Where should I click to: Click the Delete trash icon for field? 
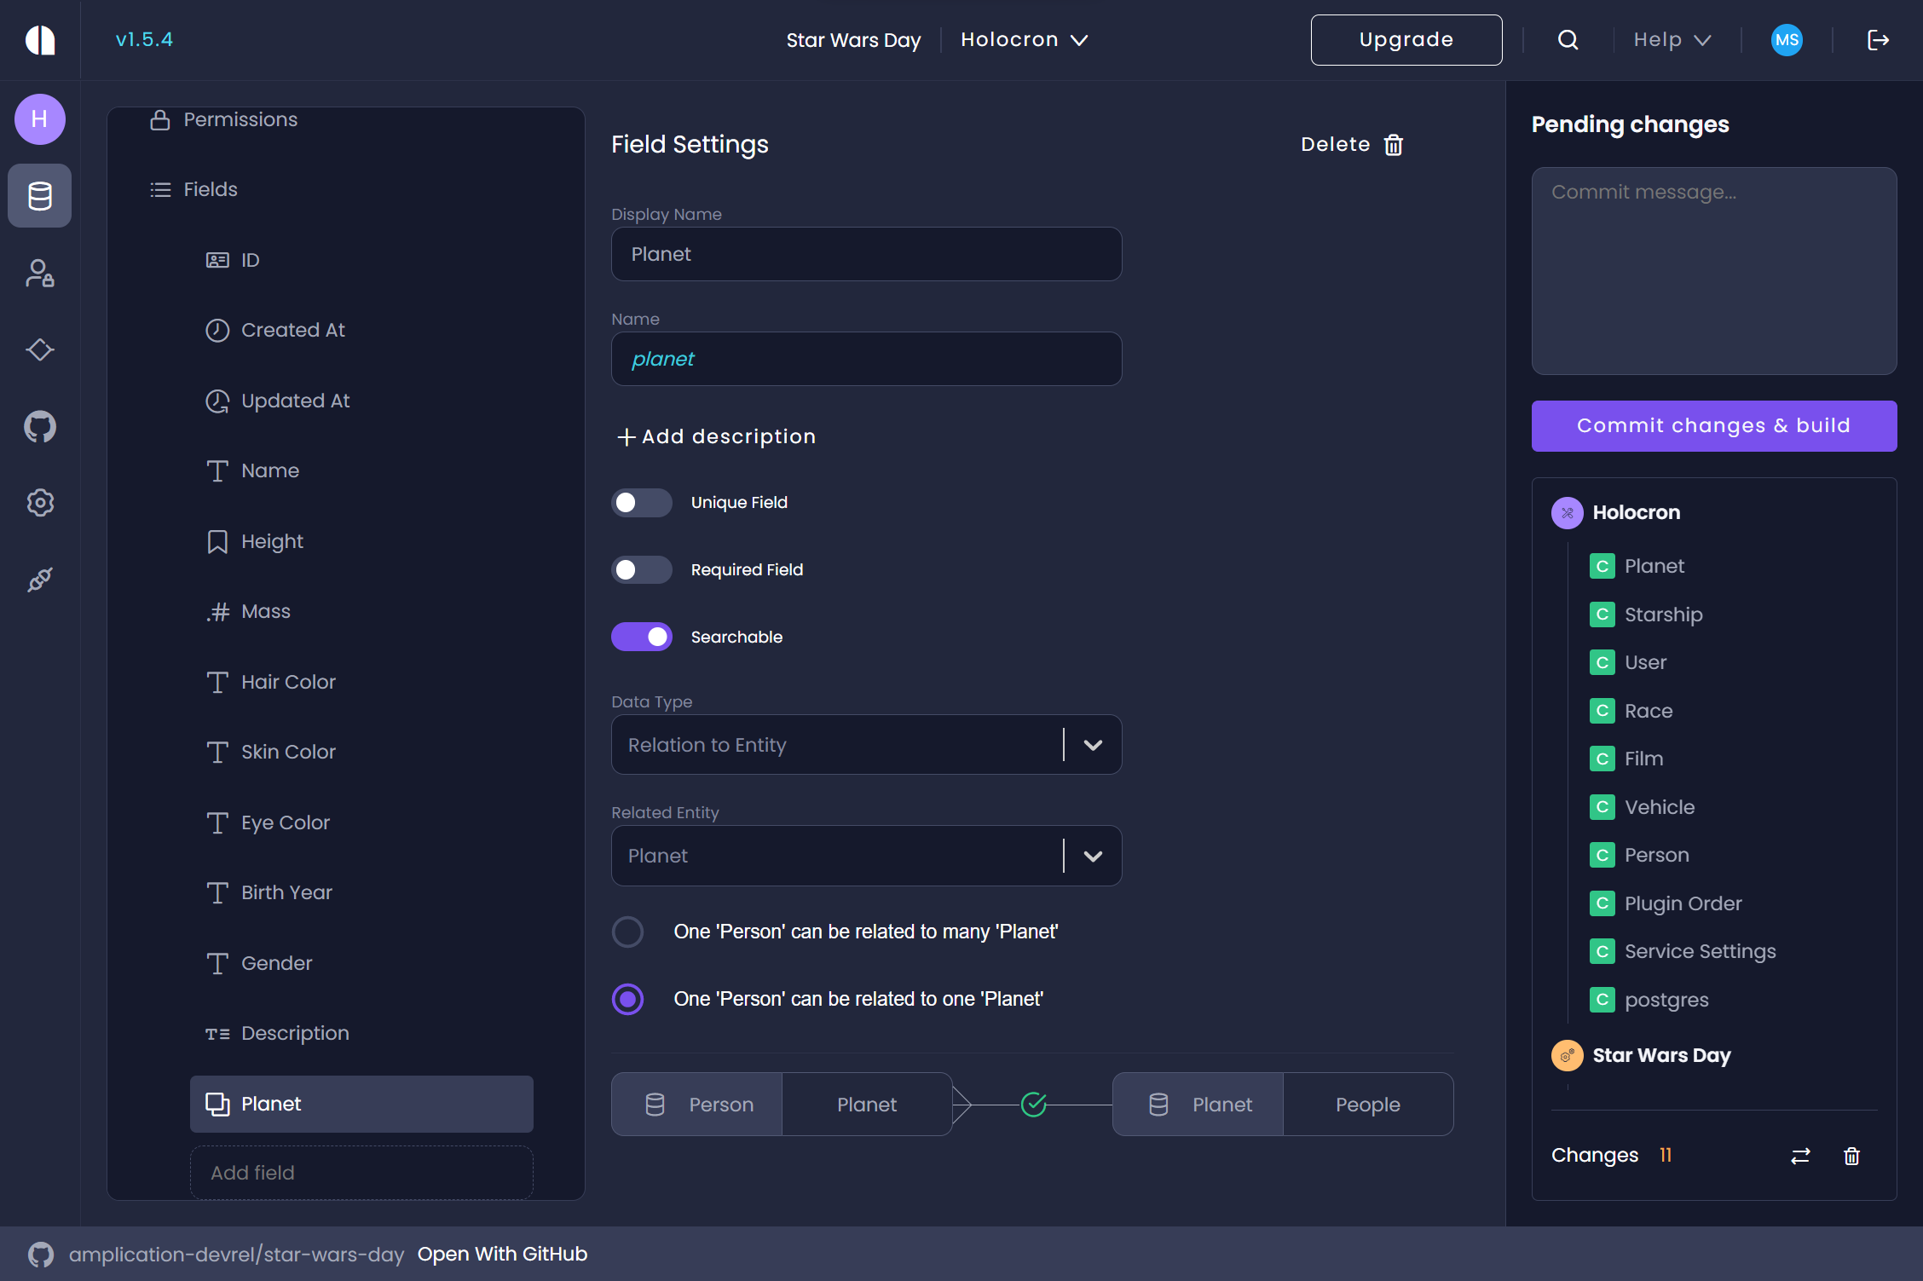tap(1394, 145)
